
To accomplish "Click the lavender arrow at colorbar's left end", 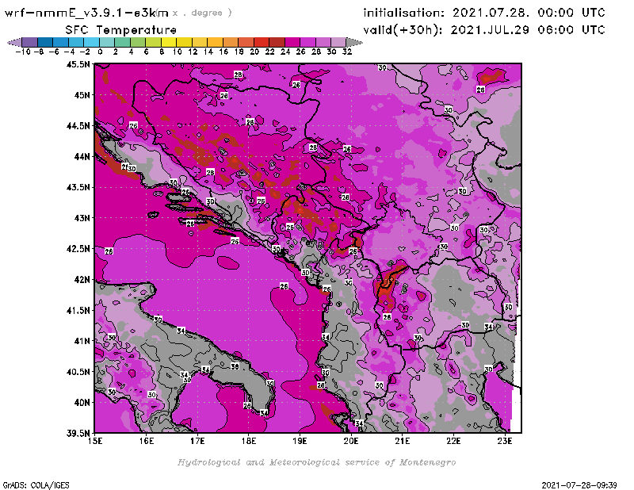I will pos(14,41).
